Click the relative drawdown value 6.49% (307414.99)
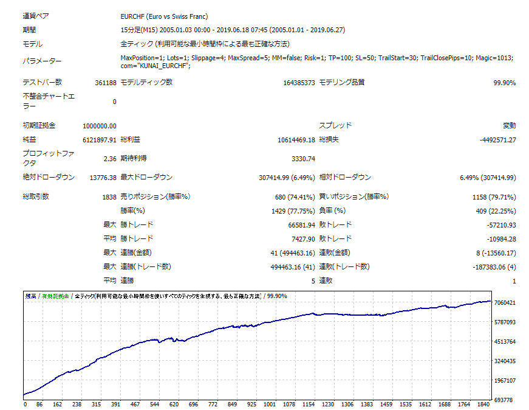529x410 pixels. coord(488,178)
